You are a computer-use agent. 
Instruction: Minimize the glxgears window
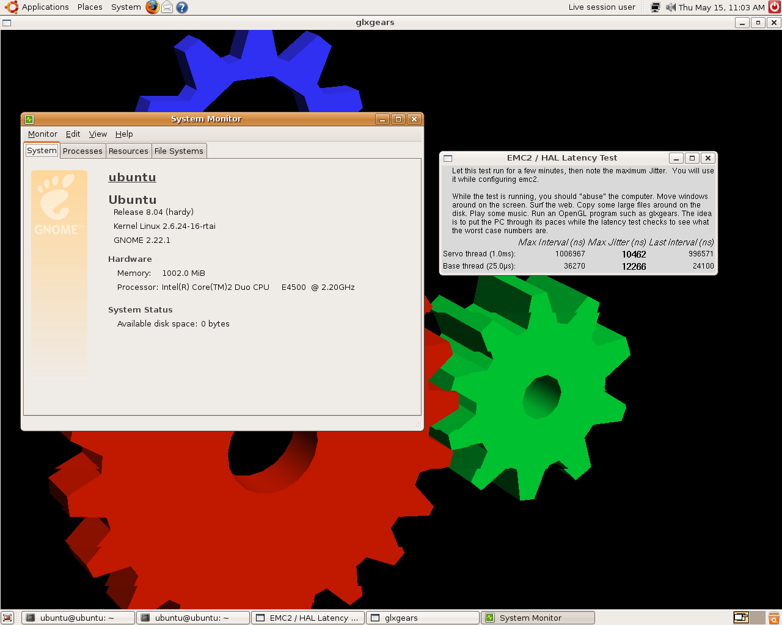pos(742,23)
